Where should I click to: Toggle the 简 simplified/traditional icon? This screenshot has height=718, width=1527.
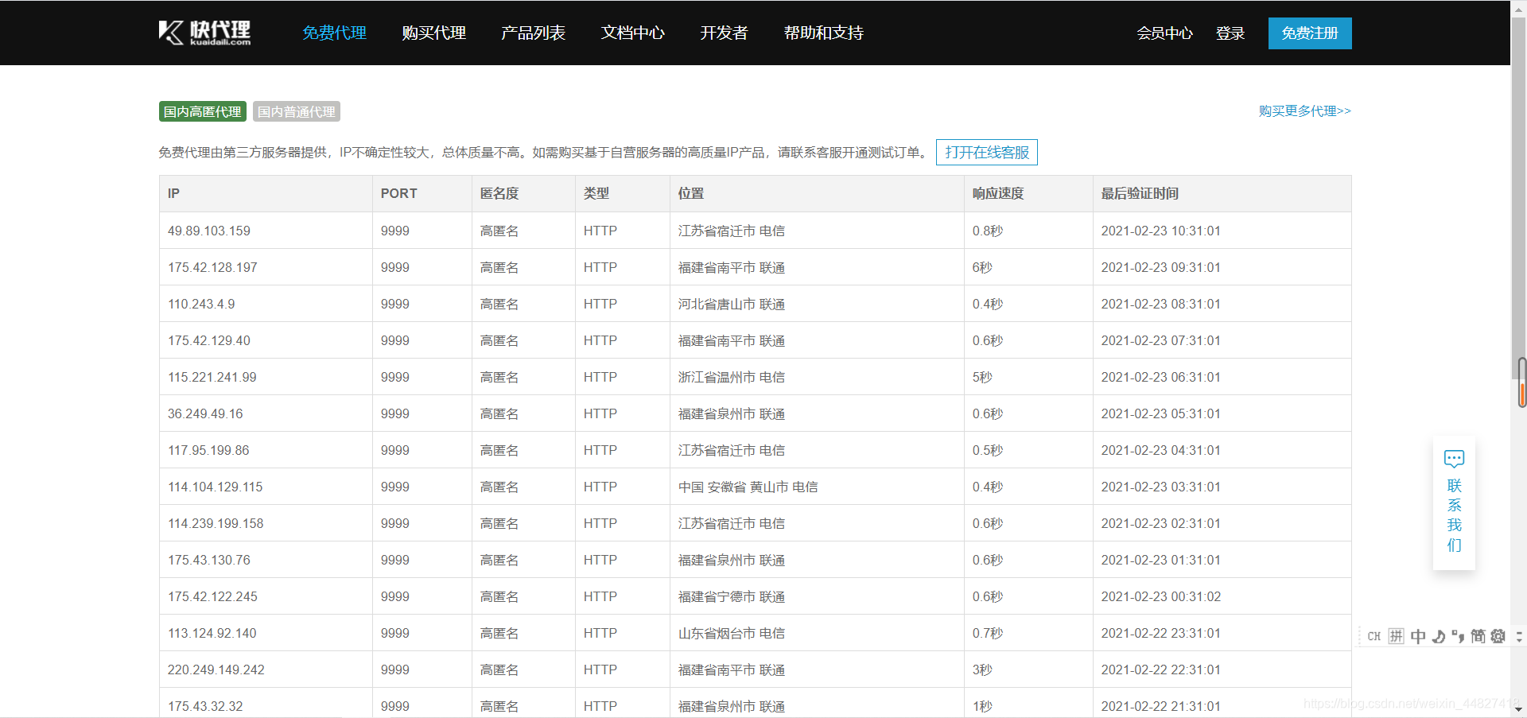click(1478, 636)
